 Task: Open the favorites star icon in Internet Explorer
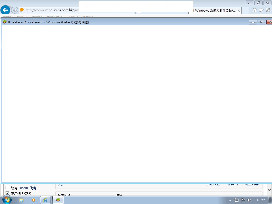[261, 10]
